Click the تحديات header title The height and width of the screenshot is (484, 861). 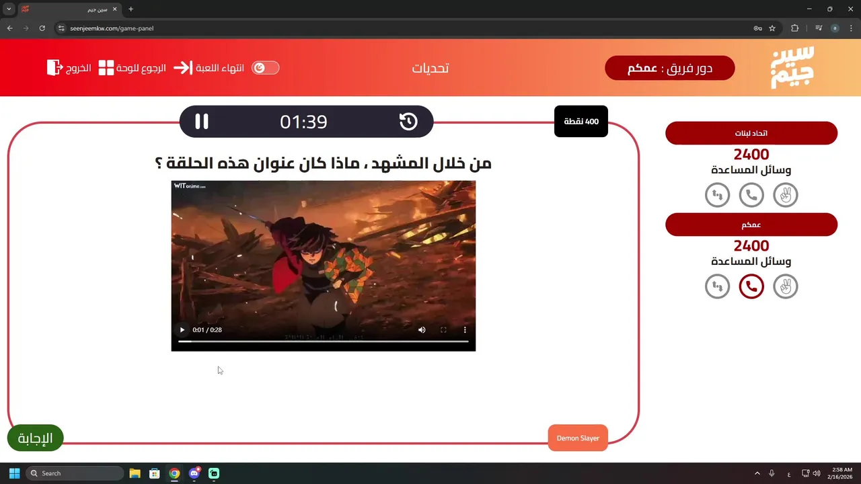point(430,68)
